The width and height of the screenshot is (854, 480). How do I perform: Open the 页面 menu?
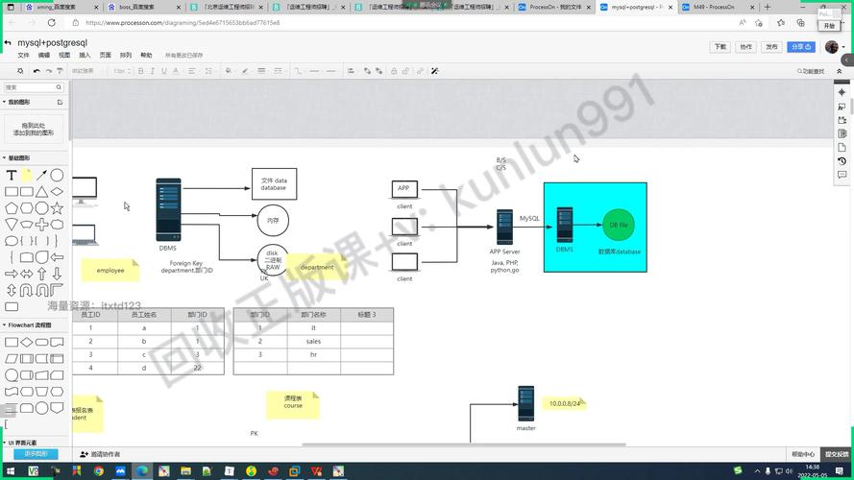pyautogui.click(x=105, y=55)
